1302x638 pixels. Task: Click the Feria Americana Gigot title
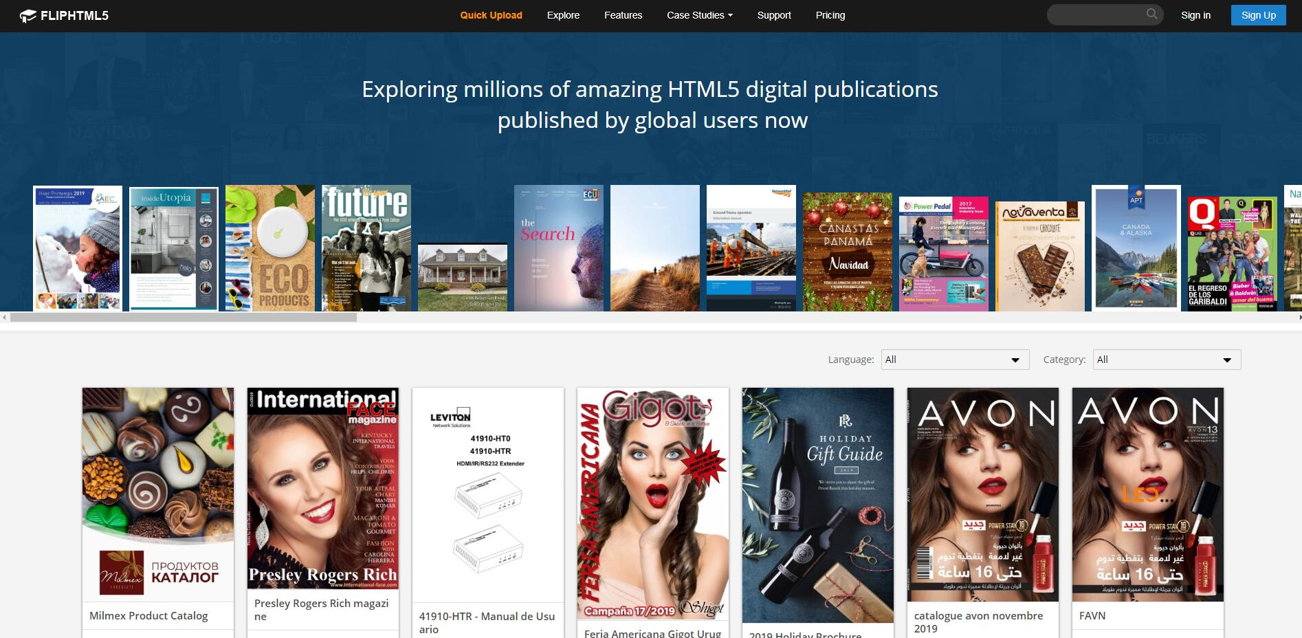click(652, 632)
